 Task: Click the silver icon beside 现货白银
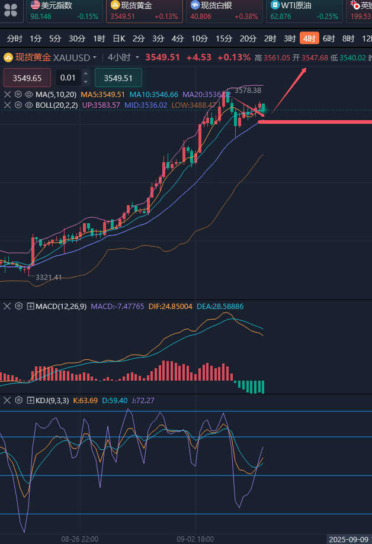click(x=195, y=5)
